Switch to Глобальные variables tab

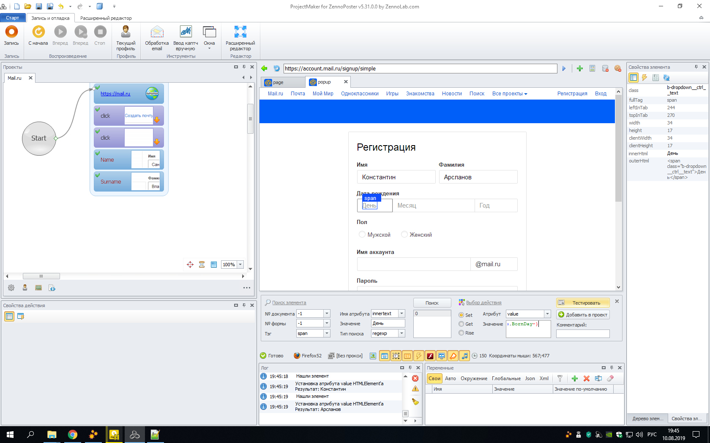pyautogui.click(x=506, y=378)
